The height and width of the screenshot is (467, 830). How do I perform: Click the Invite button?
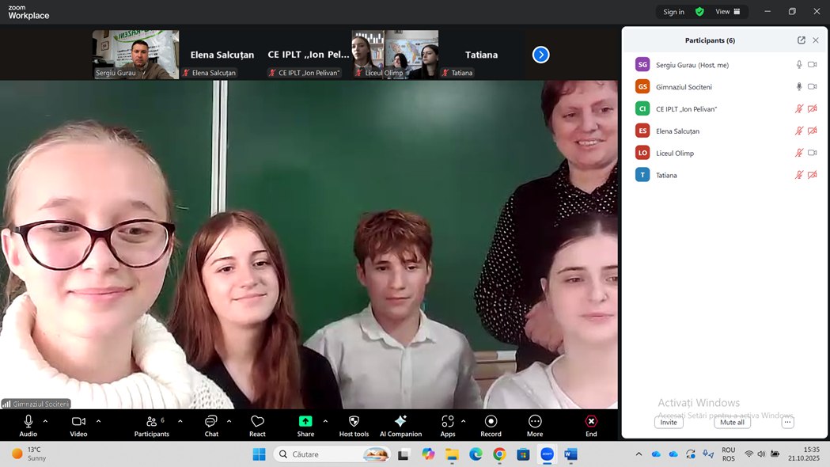click(669, 423)
